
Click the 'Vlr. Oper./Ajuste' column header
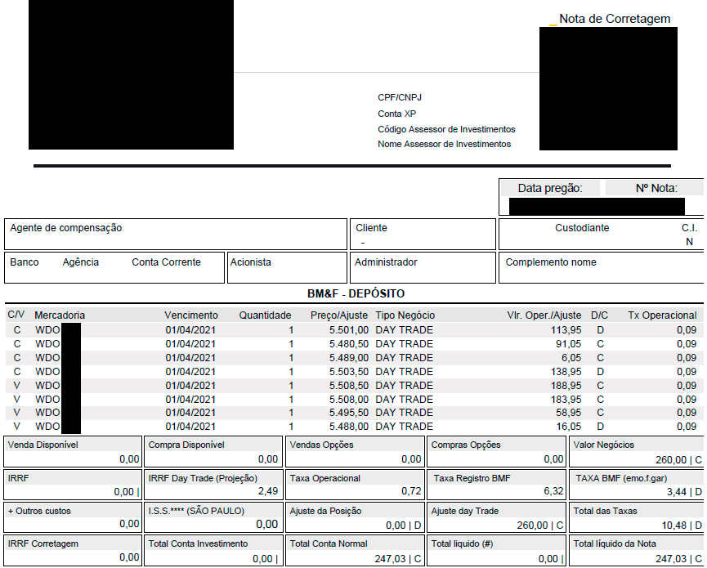pos(544,315)
